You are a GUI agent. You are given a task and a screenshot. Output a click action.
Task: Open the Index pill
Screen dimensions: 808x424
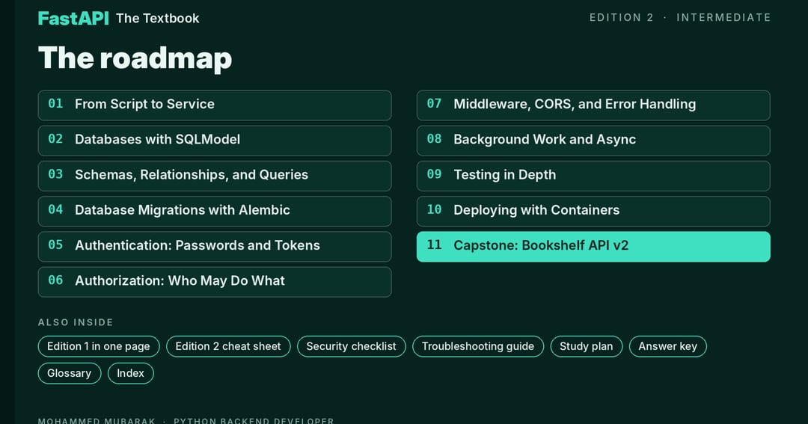tap(130, 373)
